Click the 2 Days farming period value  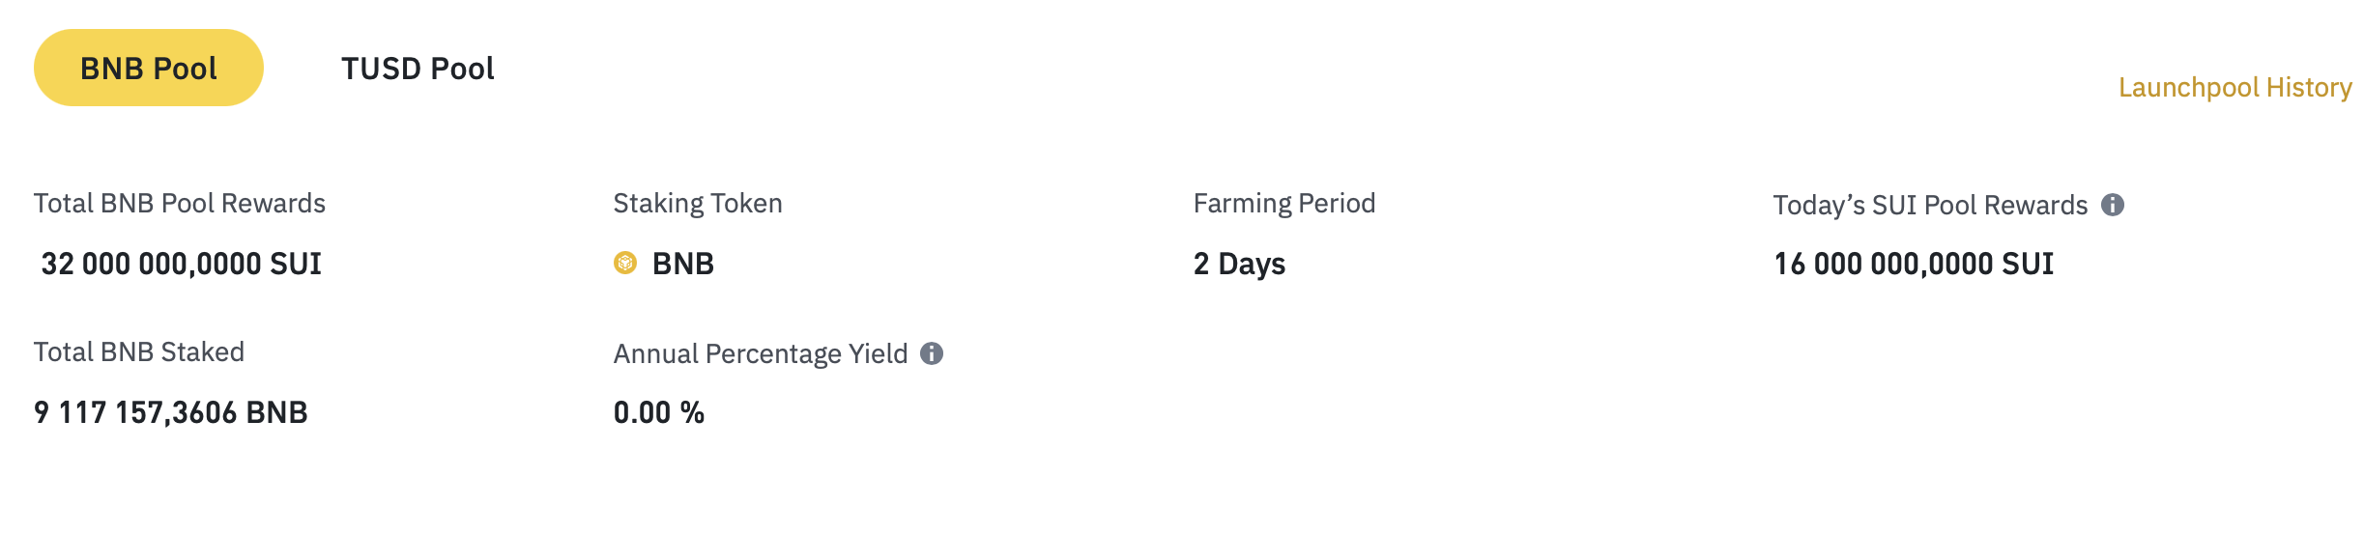pos(1239,264)
